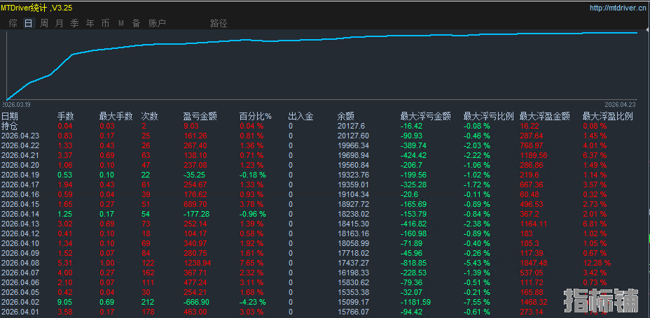The image size is (650, 318).
Task: Click the 持仓 holdings row label
Action: coord(10,126)
